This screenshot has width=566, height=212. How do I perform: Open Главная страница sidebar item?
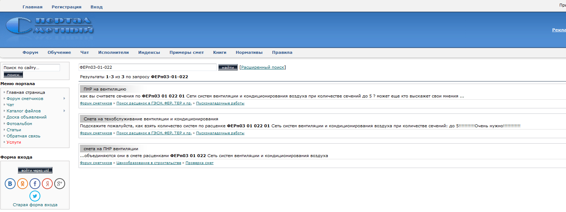26,92
